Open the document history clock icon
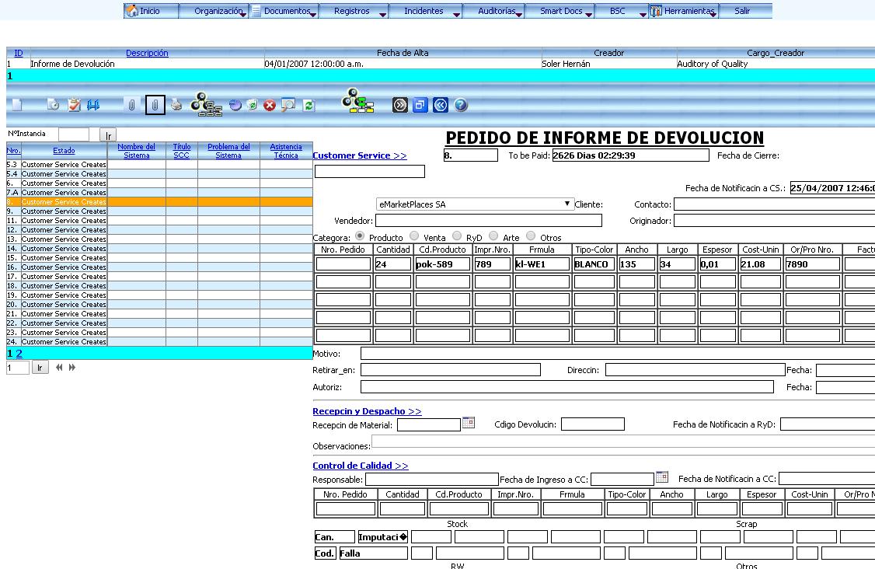The height and width of the screenshot is (569, 875). coord(53,105)
